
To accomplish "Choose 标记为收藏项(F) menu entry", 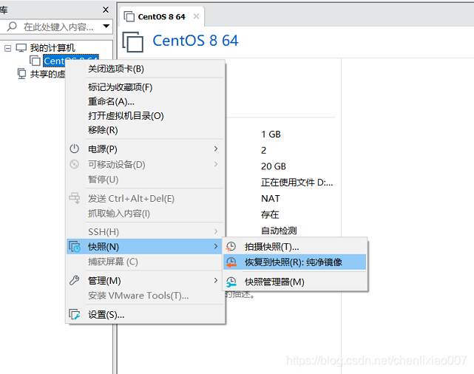I will pos(146,87).
